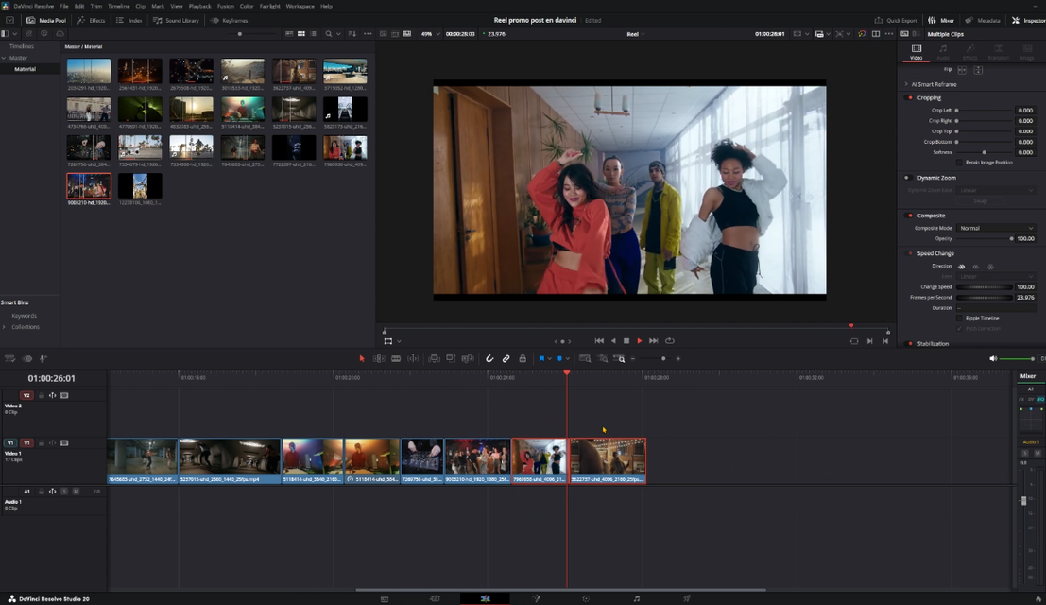Open the Composite Mode dropdown
Viewport: 1046px width, 605px height.
[x=996, y=228]
